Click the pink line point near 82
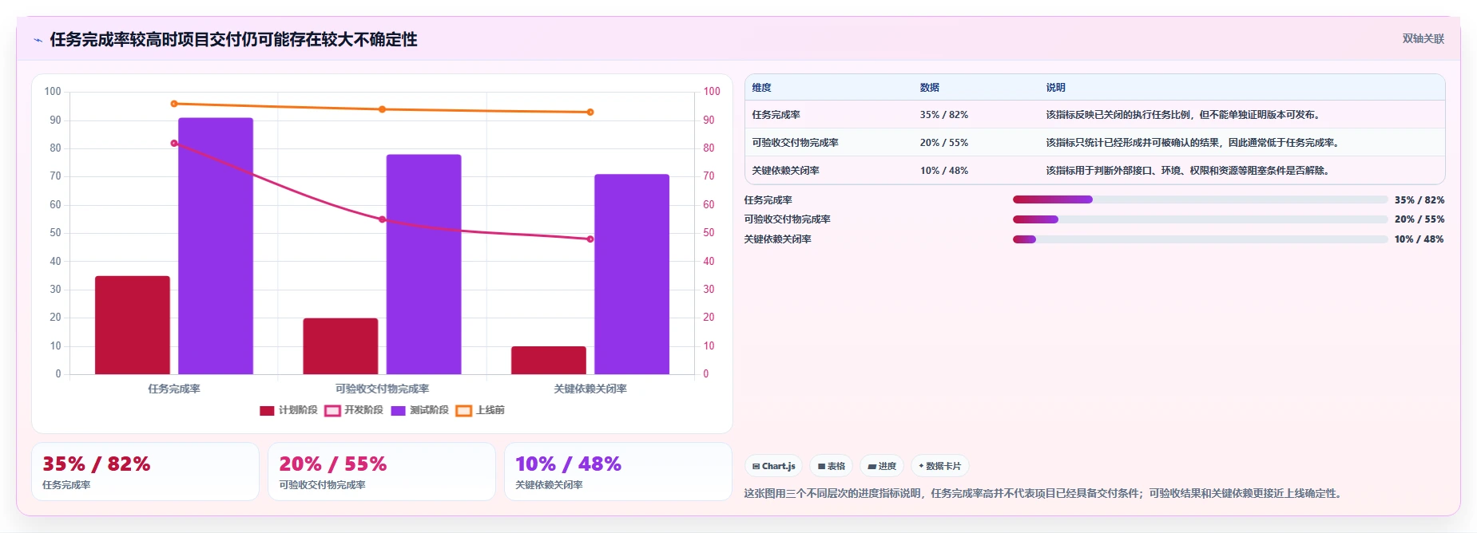The image size is (1477, 533). pyautogui.click(x=174, y=144)
